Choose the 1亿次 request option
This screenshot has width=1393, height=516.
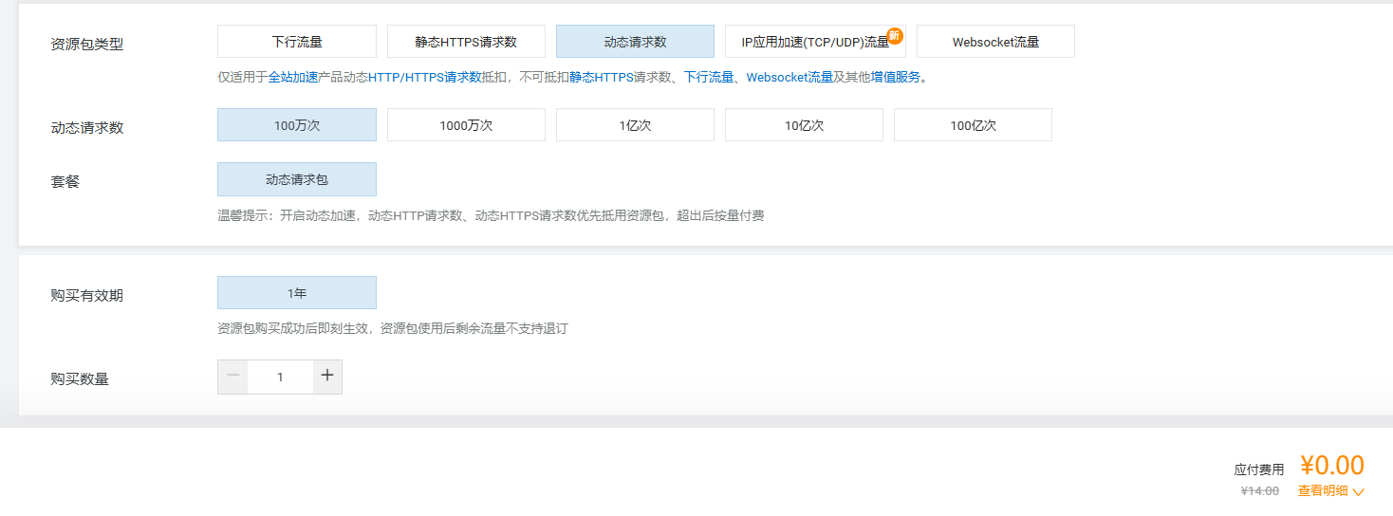[x=635, y=125]
